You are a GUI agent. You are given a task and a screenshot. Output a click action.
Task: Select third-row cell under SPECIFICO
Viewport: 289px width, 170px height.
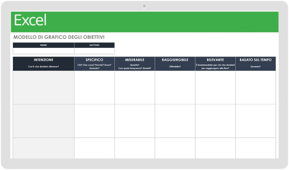point(95,148)
